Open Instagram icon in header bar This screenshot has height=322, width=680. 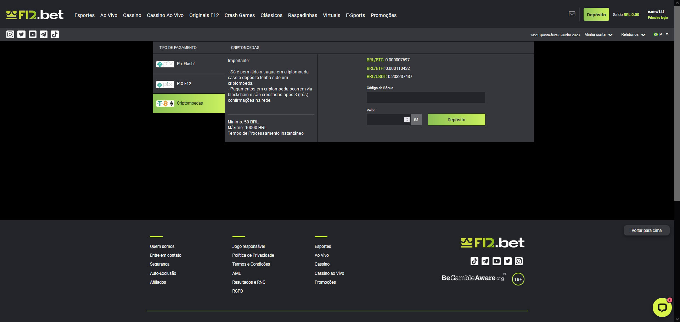pos(10,34)
